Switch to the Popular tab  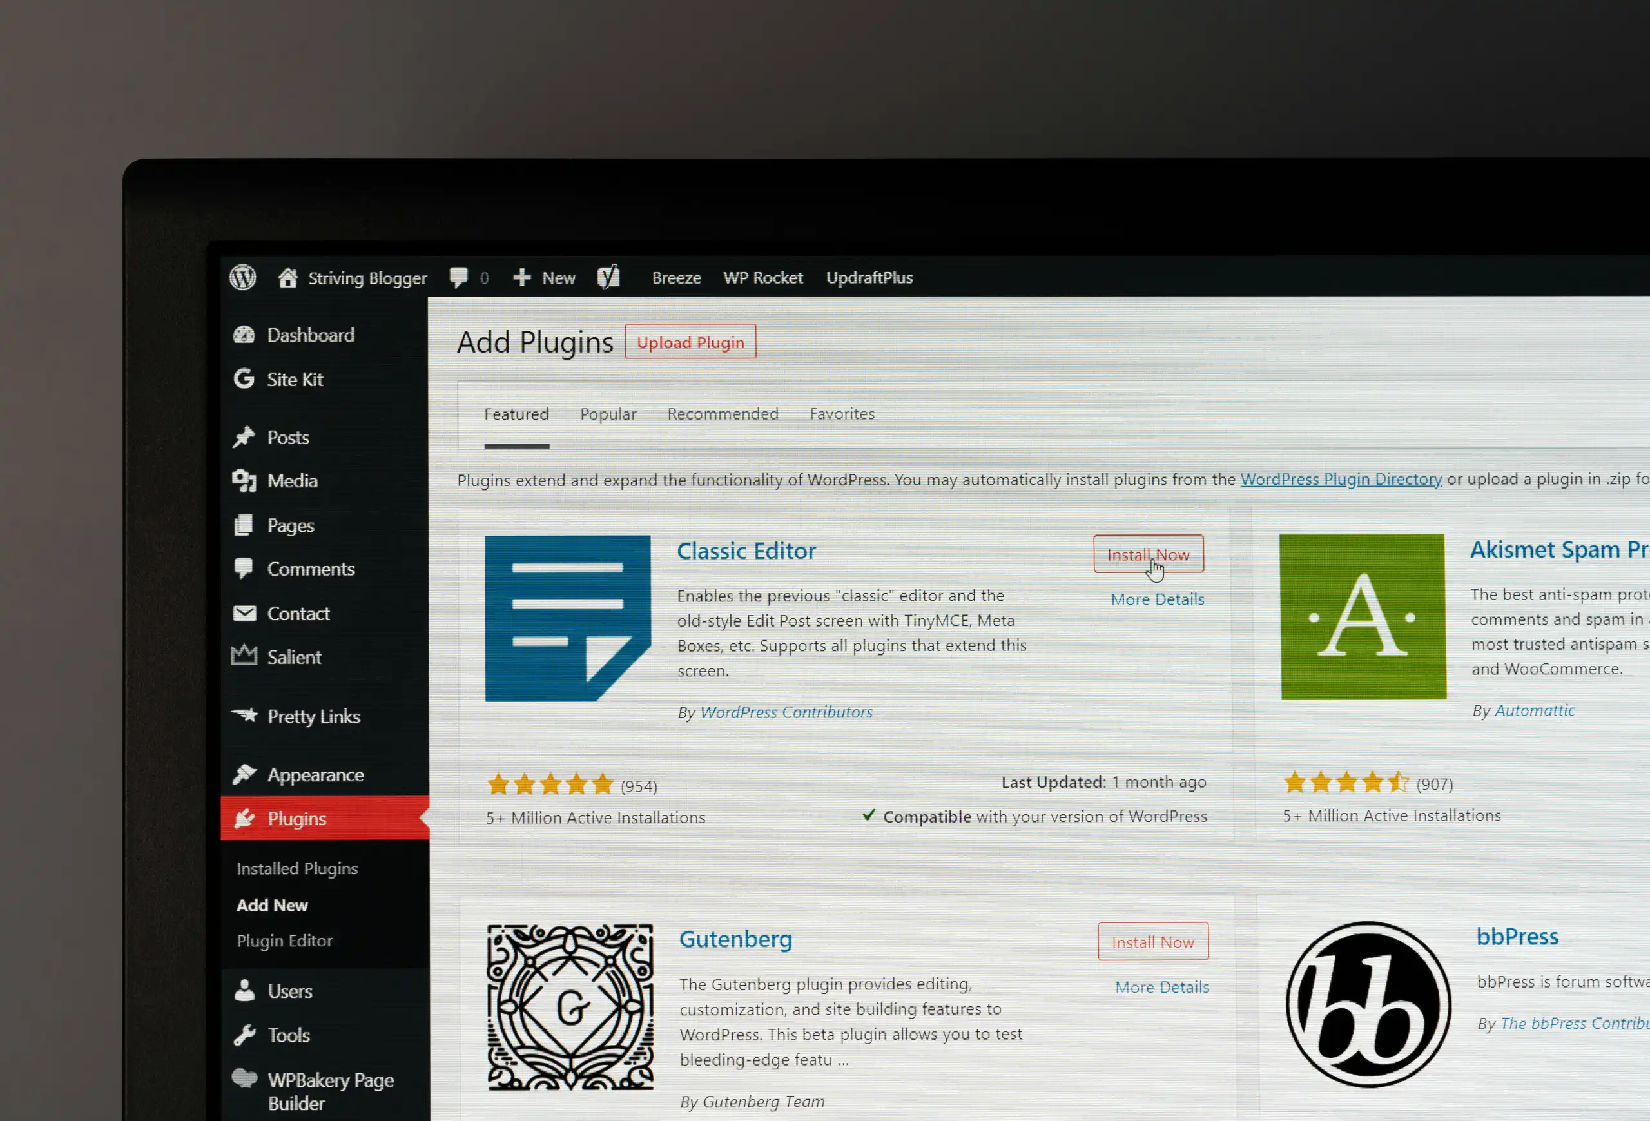pyautogui.click(x=608, y=414)
